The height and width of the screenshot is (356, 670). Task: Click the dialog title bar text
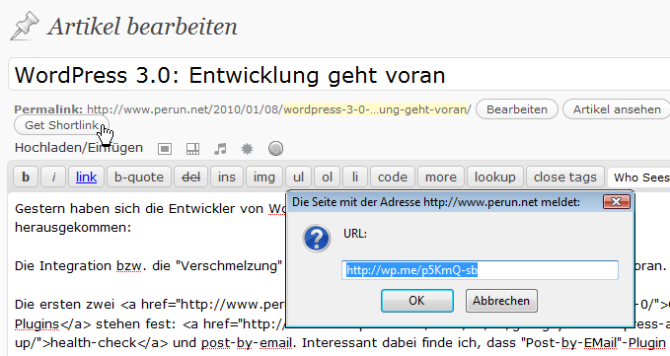click(x=436, y=202)
